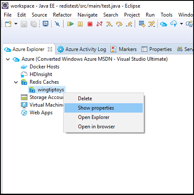Click the Save toolbar icon
Image resolution: width=194 pixels, height=195 pixels.
tap(24, 24)
